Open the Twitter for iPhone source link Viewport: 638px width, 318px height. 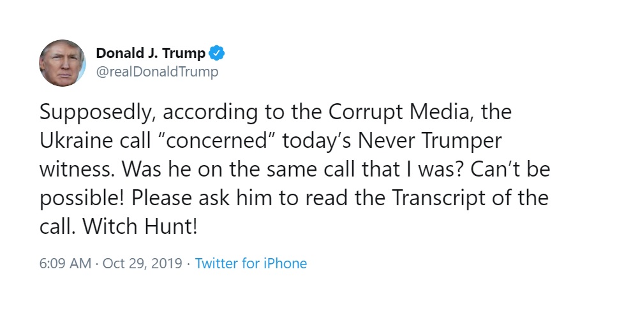tap(251, 263)
